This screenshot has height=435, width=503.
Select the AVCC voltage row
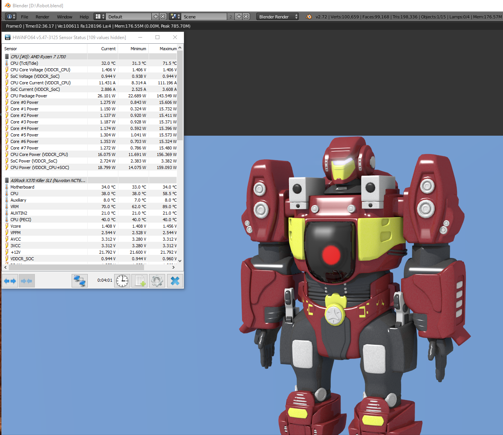pyautogui.click(x=90, y=239)
